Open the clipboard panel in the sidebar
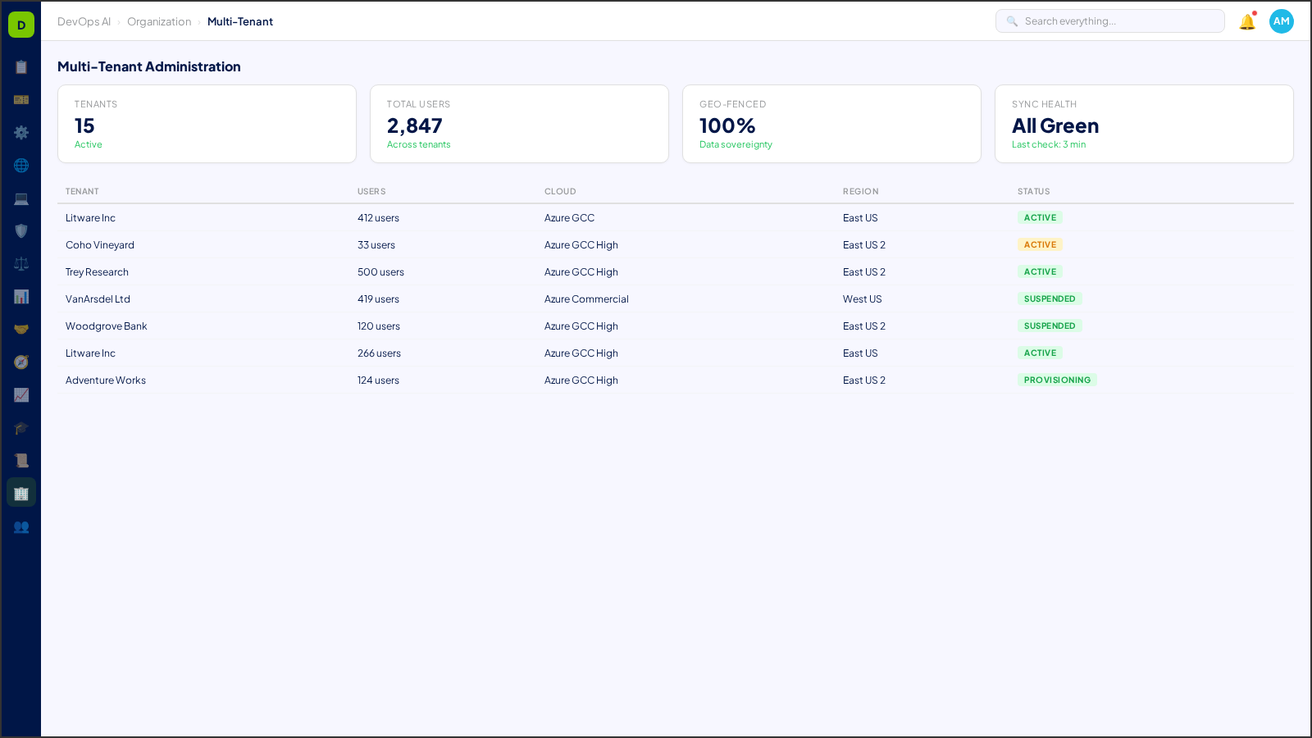Viewport: 1312px width, 738px height. click(x=21, y=67)
